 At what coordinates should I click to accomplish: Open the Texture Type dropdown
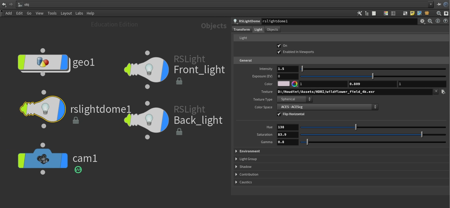(x=295, y=99)
